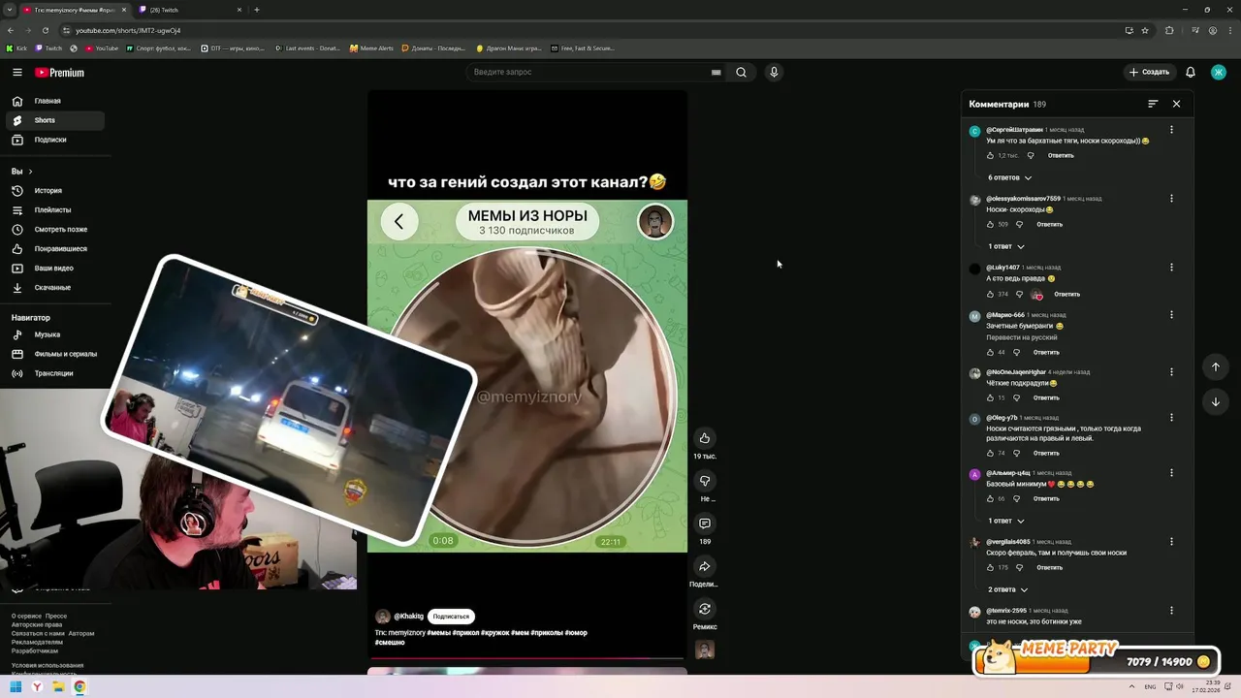Open options for СергейШатравин's comment

click(x=1171, y=130)
